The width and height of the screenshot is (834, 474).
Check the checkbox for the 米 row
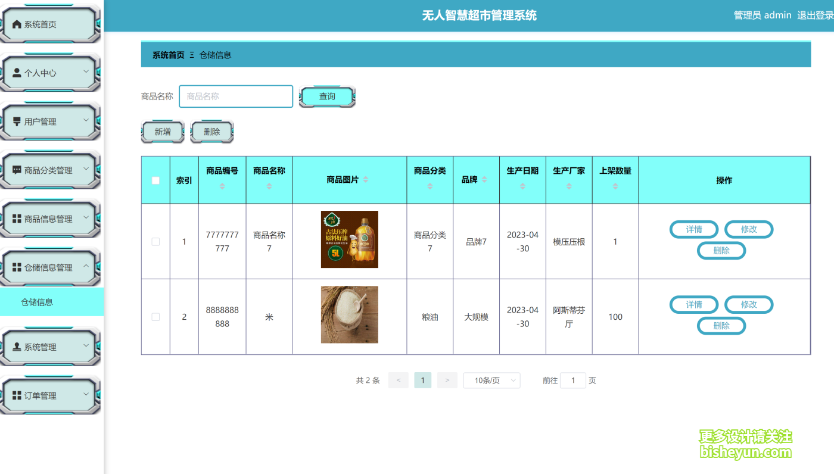pyautogui.click(x=155, y=317)
